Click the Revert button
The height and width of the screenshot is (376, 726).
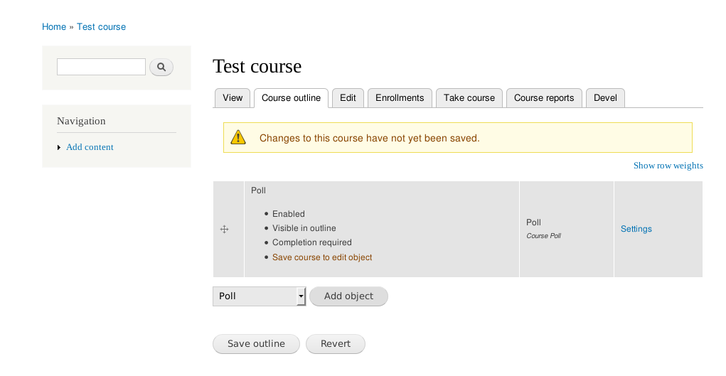336,344
